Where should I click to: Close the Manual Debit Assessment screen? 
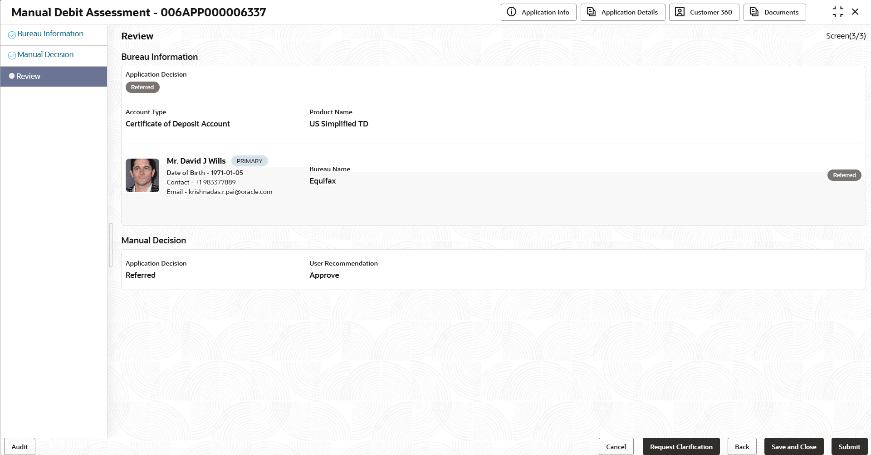(855, 12)
